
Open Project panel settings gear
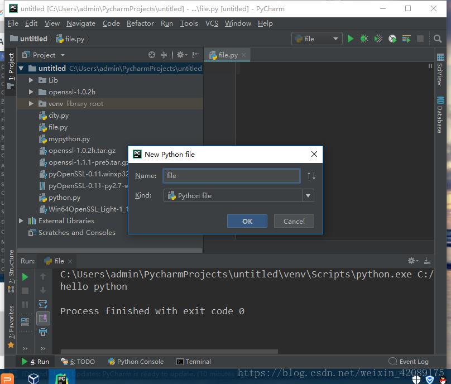pos(181,55)
